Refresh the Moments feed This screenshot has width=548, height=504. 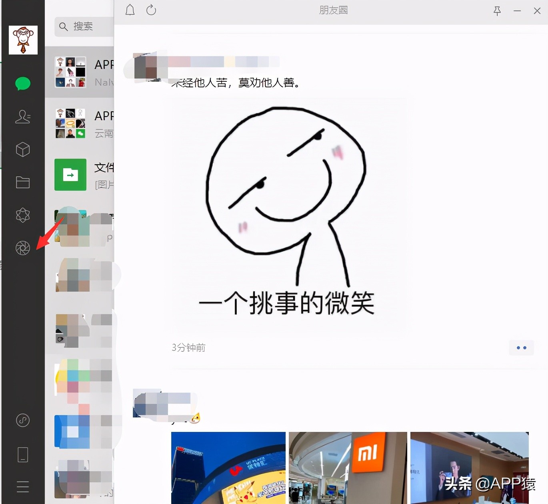(x=151, y=10)
